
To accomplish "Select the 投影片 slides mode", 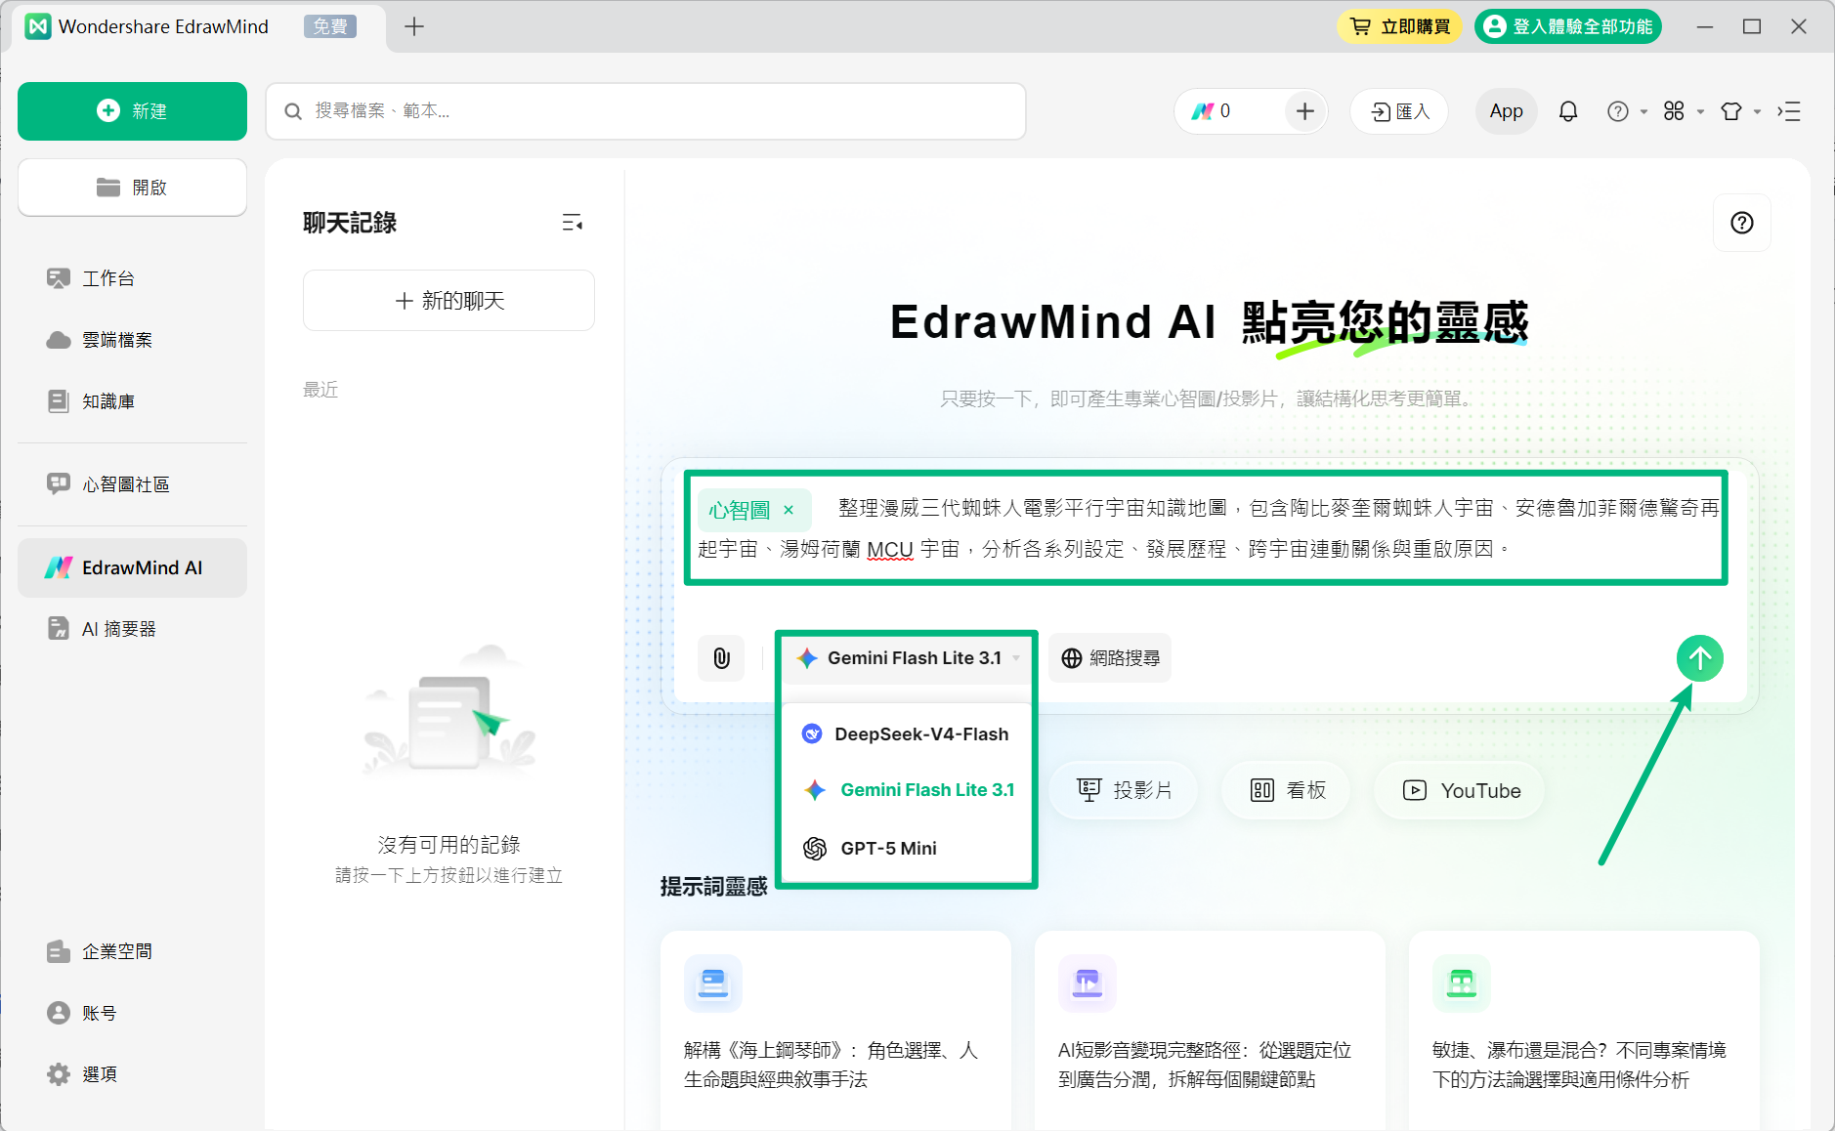I will point(1124,790).
